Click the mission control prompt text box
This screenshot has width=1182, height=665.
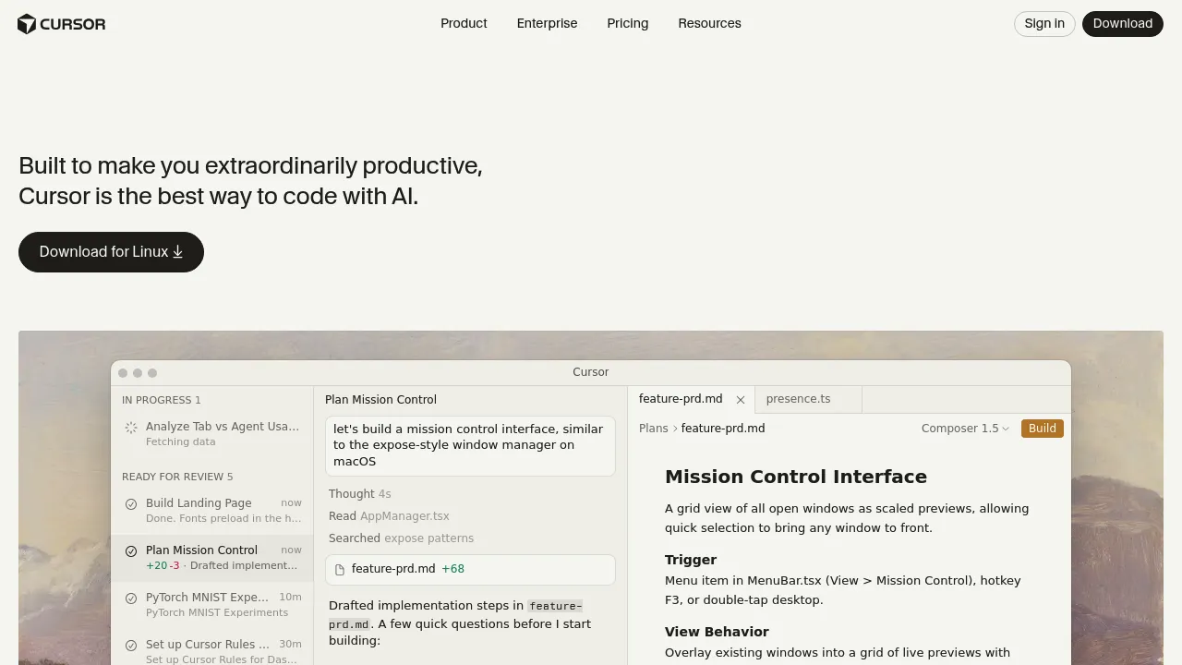(x=470, y=445)
